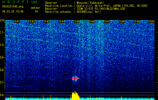This screenshot has height=100, width=158.
Task: Click the Receiver field label
Action: click(51, 9)
